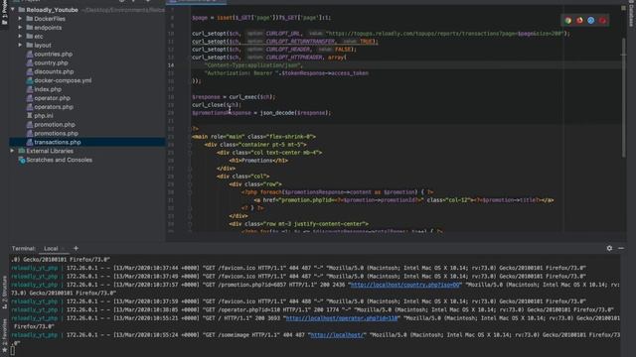Click the inspection indicator above editor scrollbar

623,8
